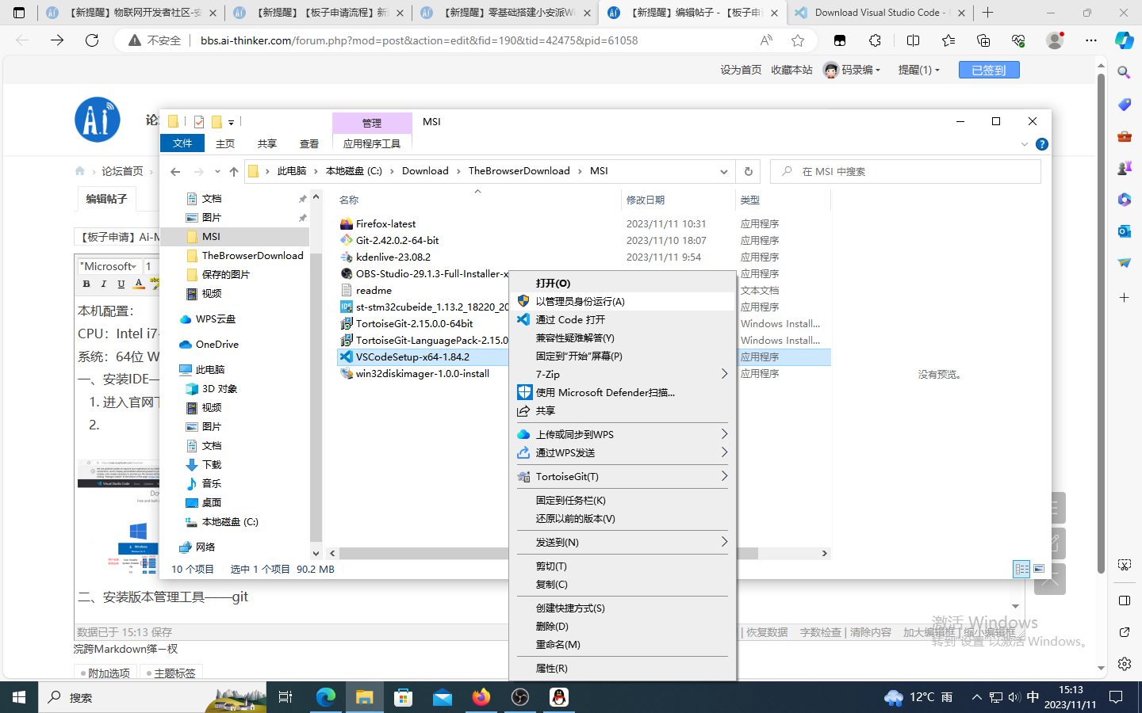This screenshot has width=1142, height=713.
Task: Select 复制(C) in context menu
Action: point(623,584)
